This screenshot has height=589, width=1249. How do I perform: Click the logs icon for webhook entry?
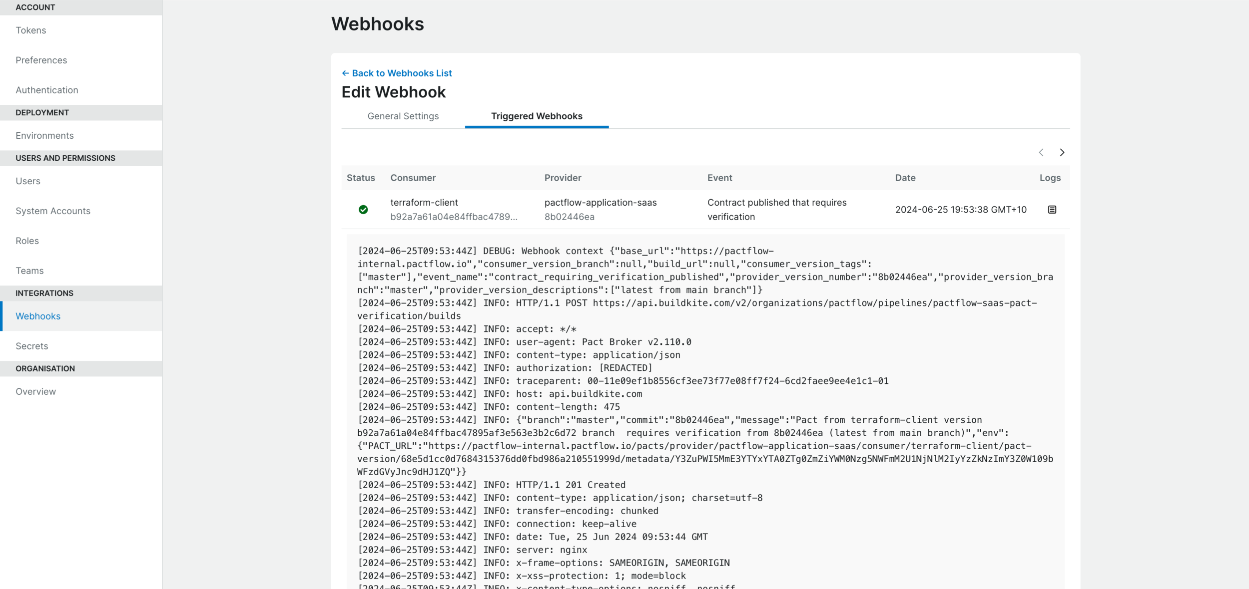(1052, 209)
